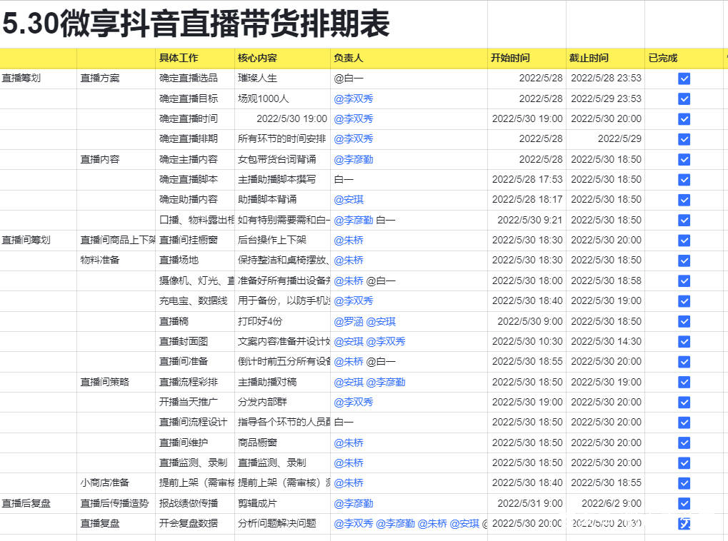Image resolution: width=728 pixels, height=541 pixels.
Task: Select the 打印好4份 cell
Action: [282, 322]
